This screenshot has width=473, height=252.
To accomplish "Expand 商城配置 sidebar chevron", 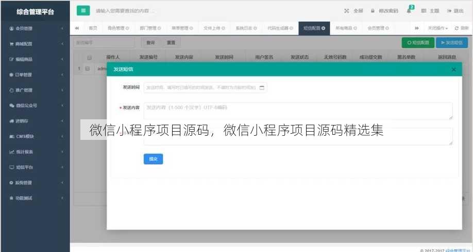I will point(62,44).
